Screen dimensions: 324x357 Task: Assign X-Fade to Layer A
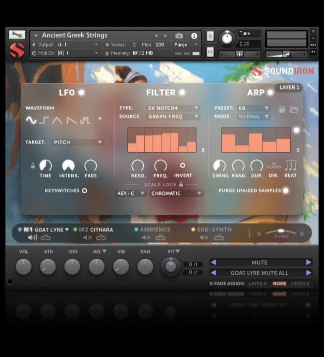click(x=258, y=284)
